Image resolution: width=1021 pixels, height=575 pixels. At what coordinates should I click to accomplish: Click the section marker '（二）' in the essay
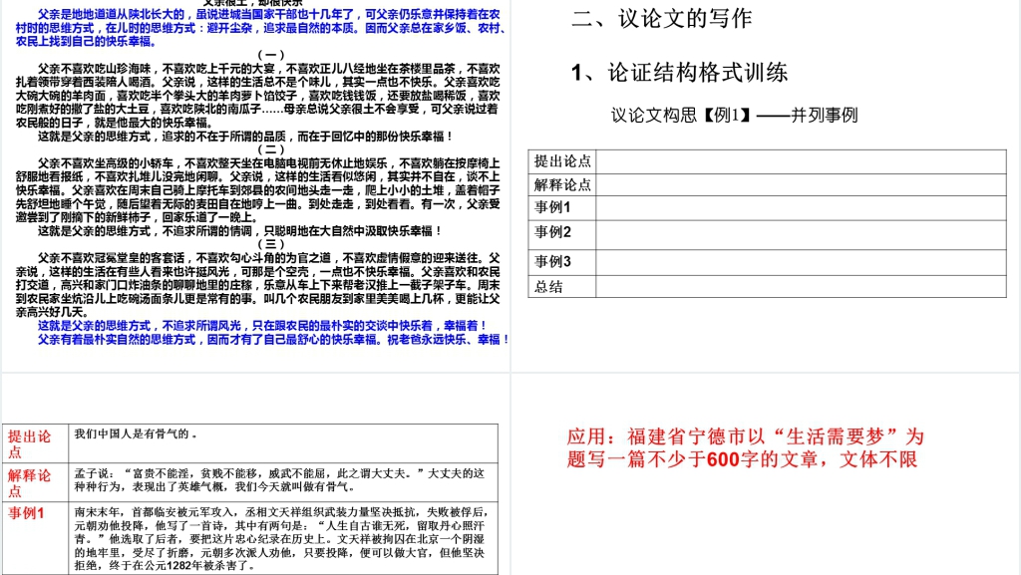coord(271,148)
